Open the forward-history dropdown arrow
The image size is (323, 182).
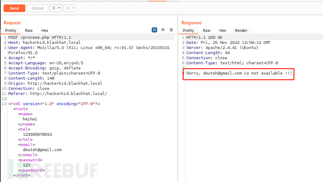coord(73,8)
